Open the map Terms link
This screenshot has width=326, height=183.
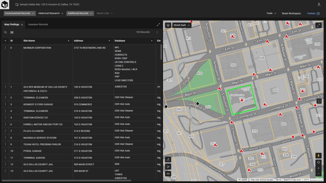278,180
